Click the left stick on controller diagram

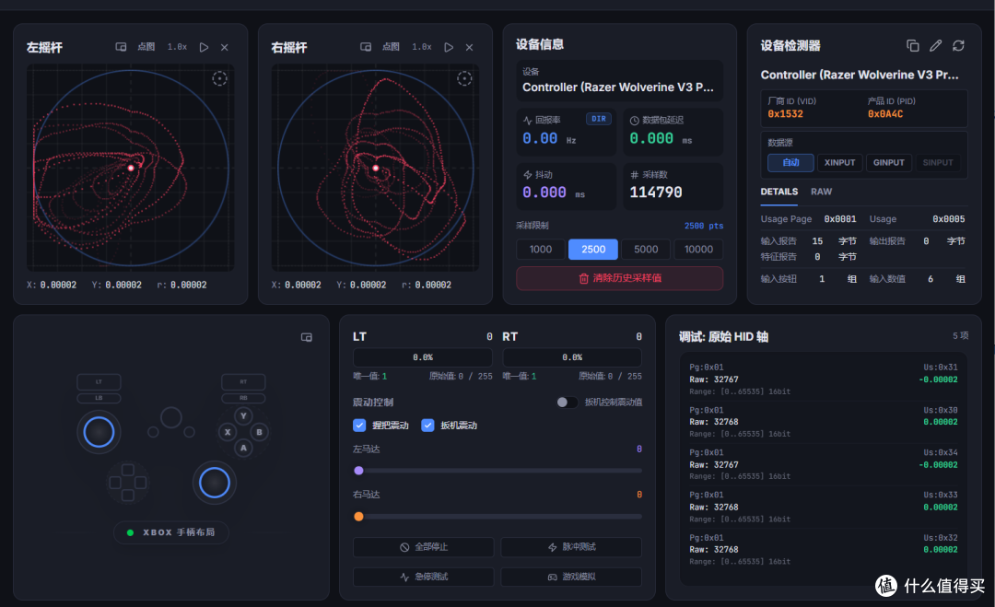(x=99, y=432)
